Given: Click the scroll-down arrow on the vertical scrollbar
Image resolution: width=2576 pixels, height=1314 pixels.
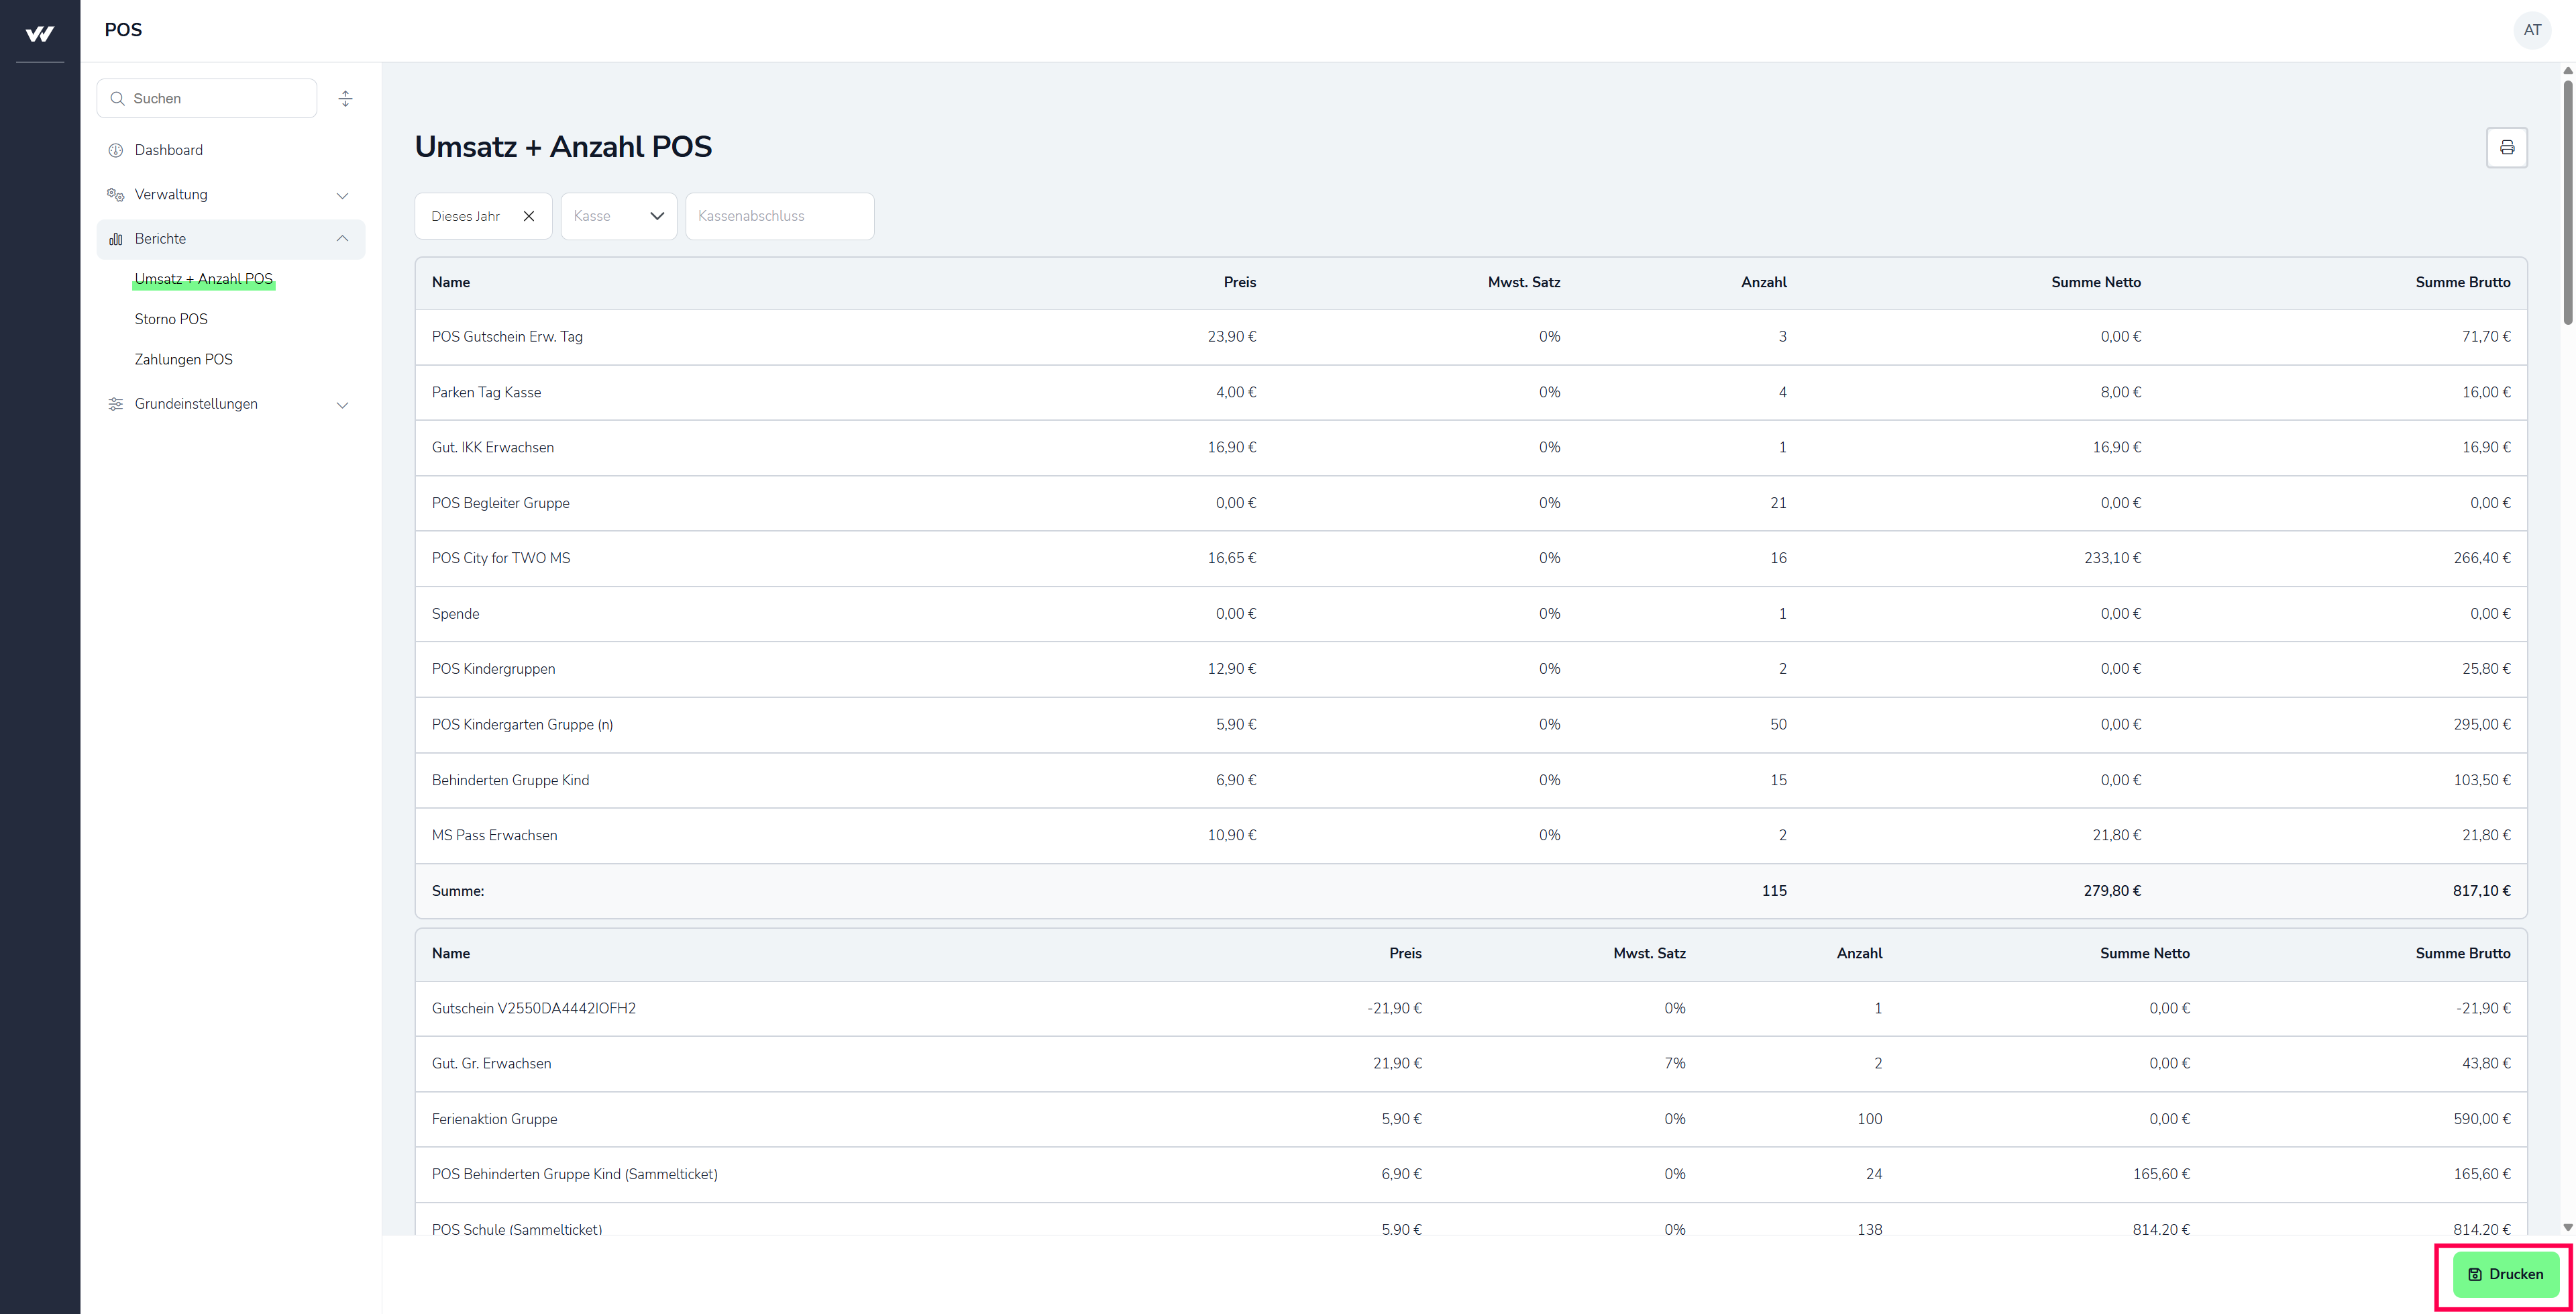Looking at the screenshot, I should click(2567, 1227).
